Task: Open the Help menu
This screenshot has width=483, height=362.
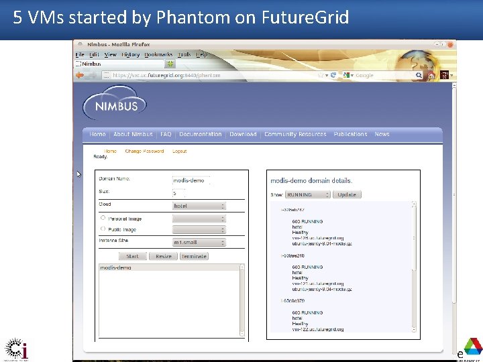Action: click(202, 54)
